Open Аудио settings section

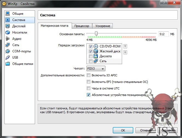point(20,39)
